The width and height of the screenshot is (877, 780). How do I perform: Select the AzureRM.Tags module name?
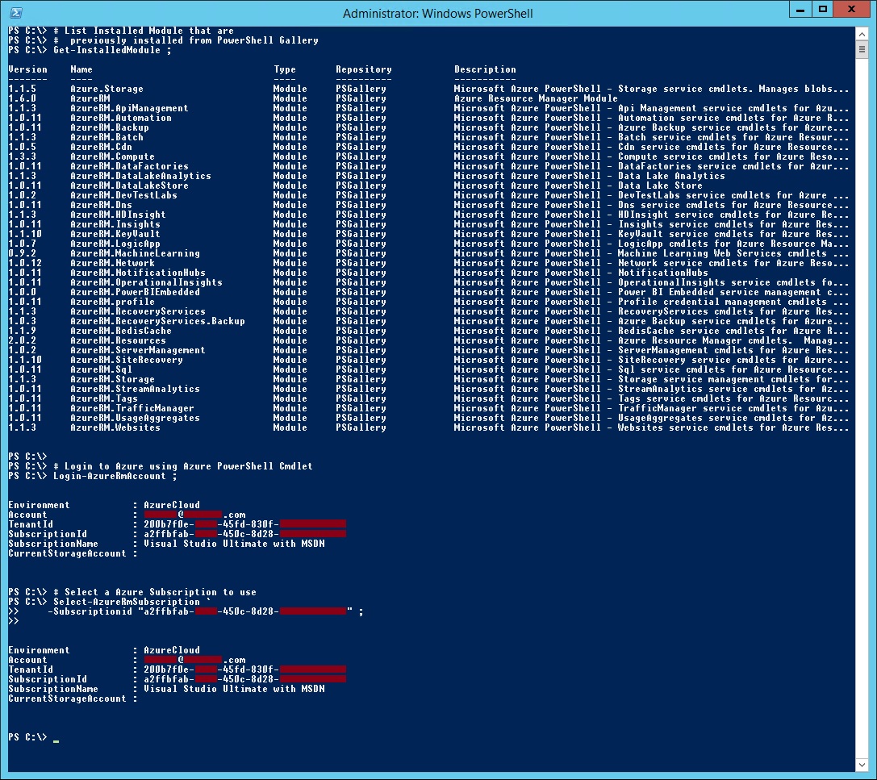104,398
